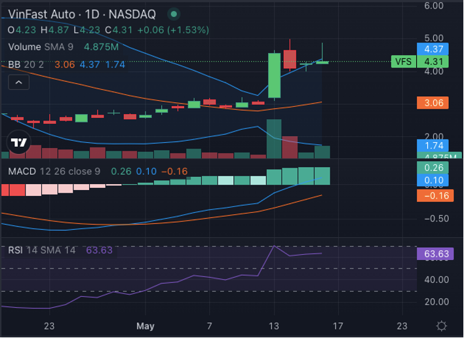Select the BB 20 2 indicator legend
The width and height of the screenshot is (464, 338).
coord(28,64)
